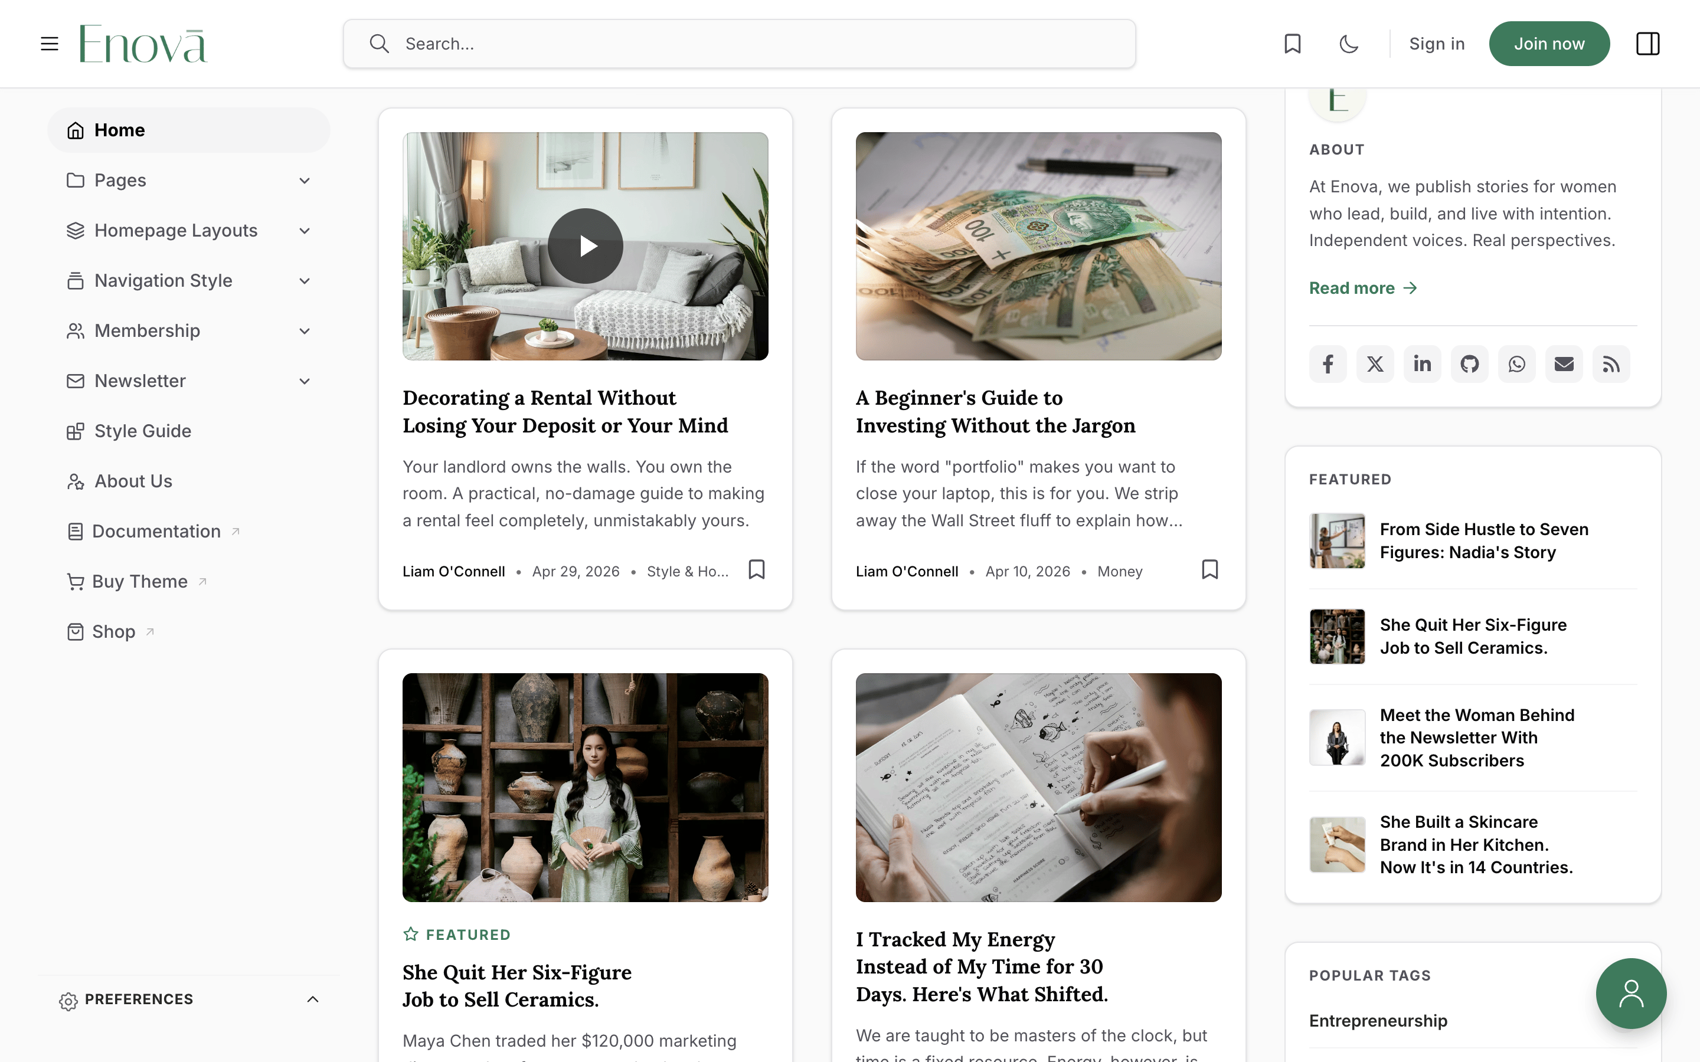Open the Shop link
Screen dimensions: 1700x1062
(x=114, y=631)
